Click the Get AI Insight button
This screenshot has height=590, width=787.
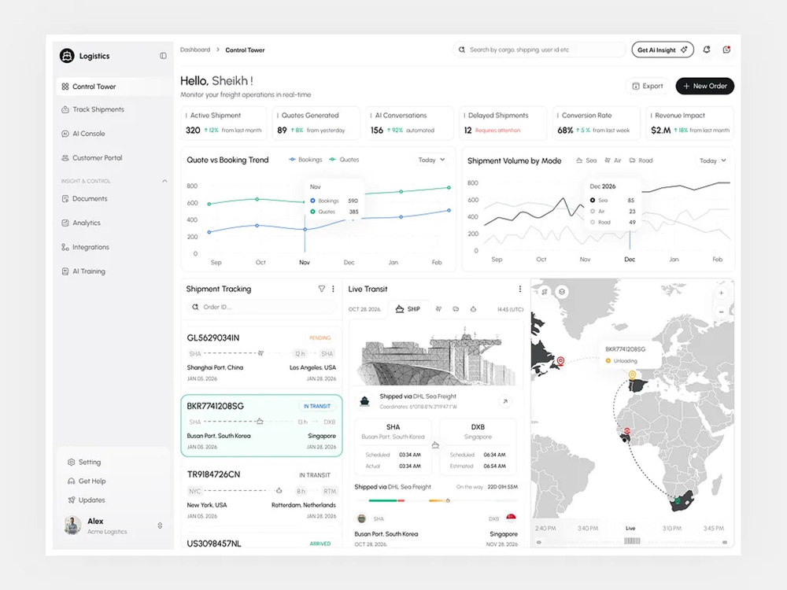click(x=663, y=50)
